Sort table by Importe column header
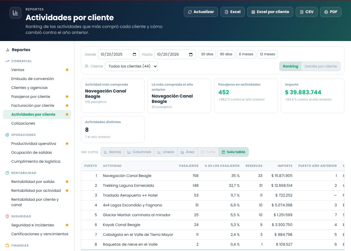351x251 pixels. 285,166
